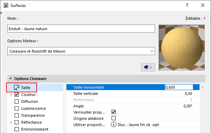
Task: Select the Diffusion channel row
Action: coord(35,101)
